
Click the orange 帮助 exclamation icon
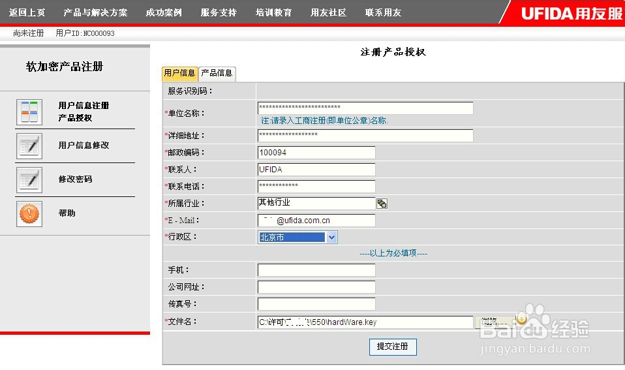[29, 214]
